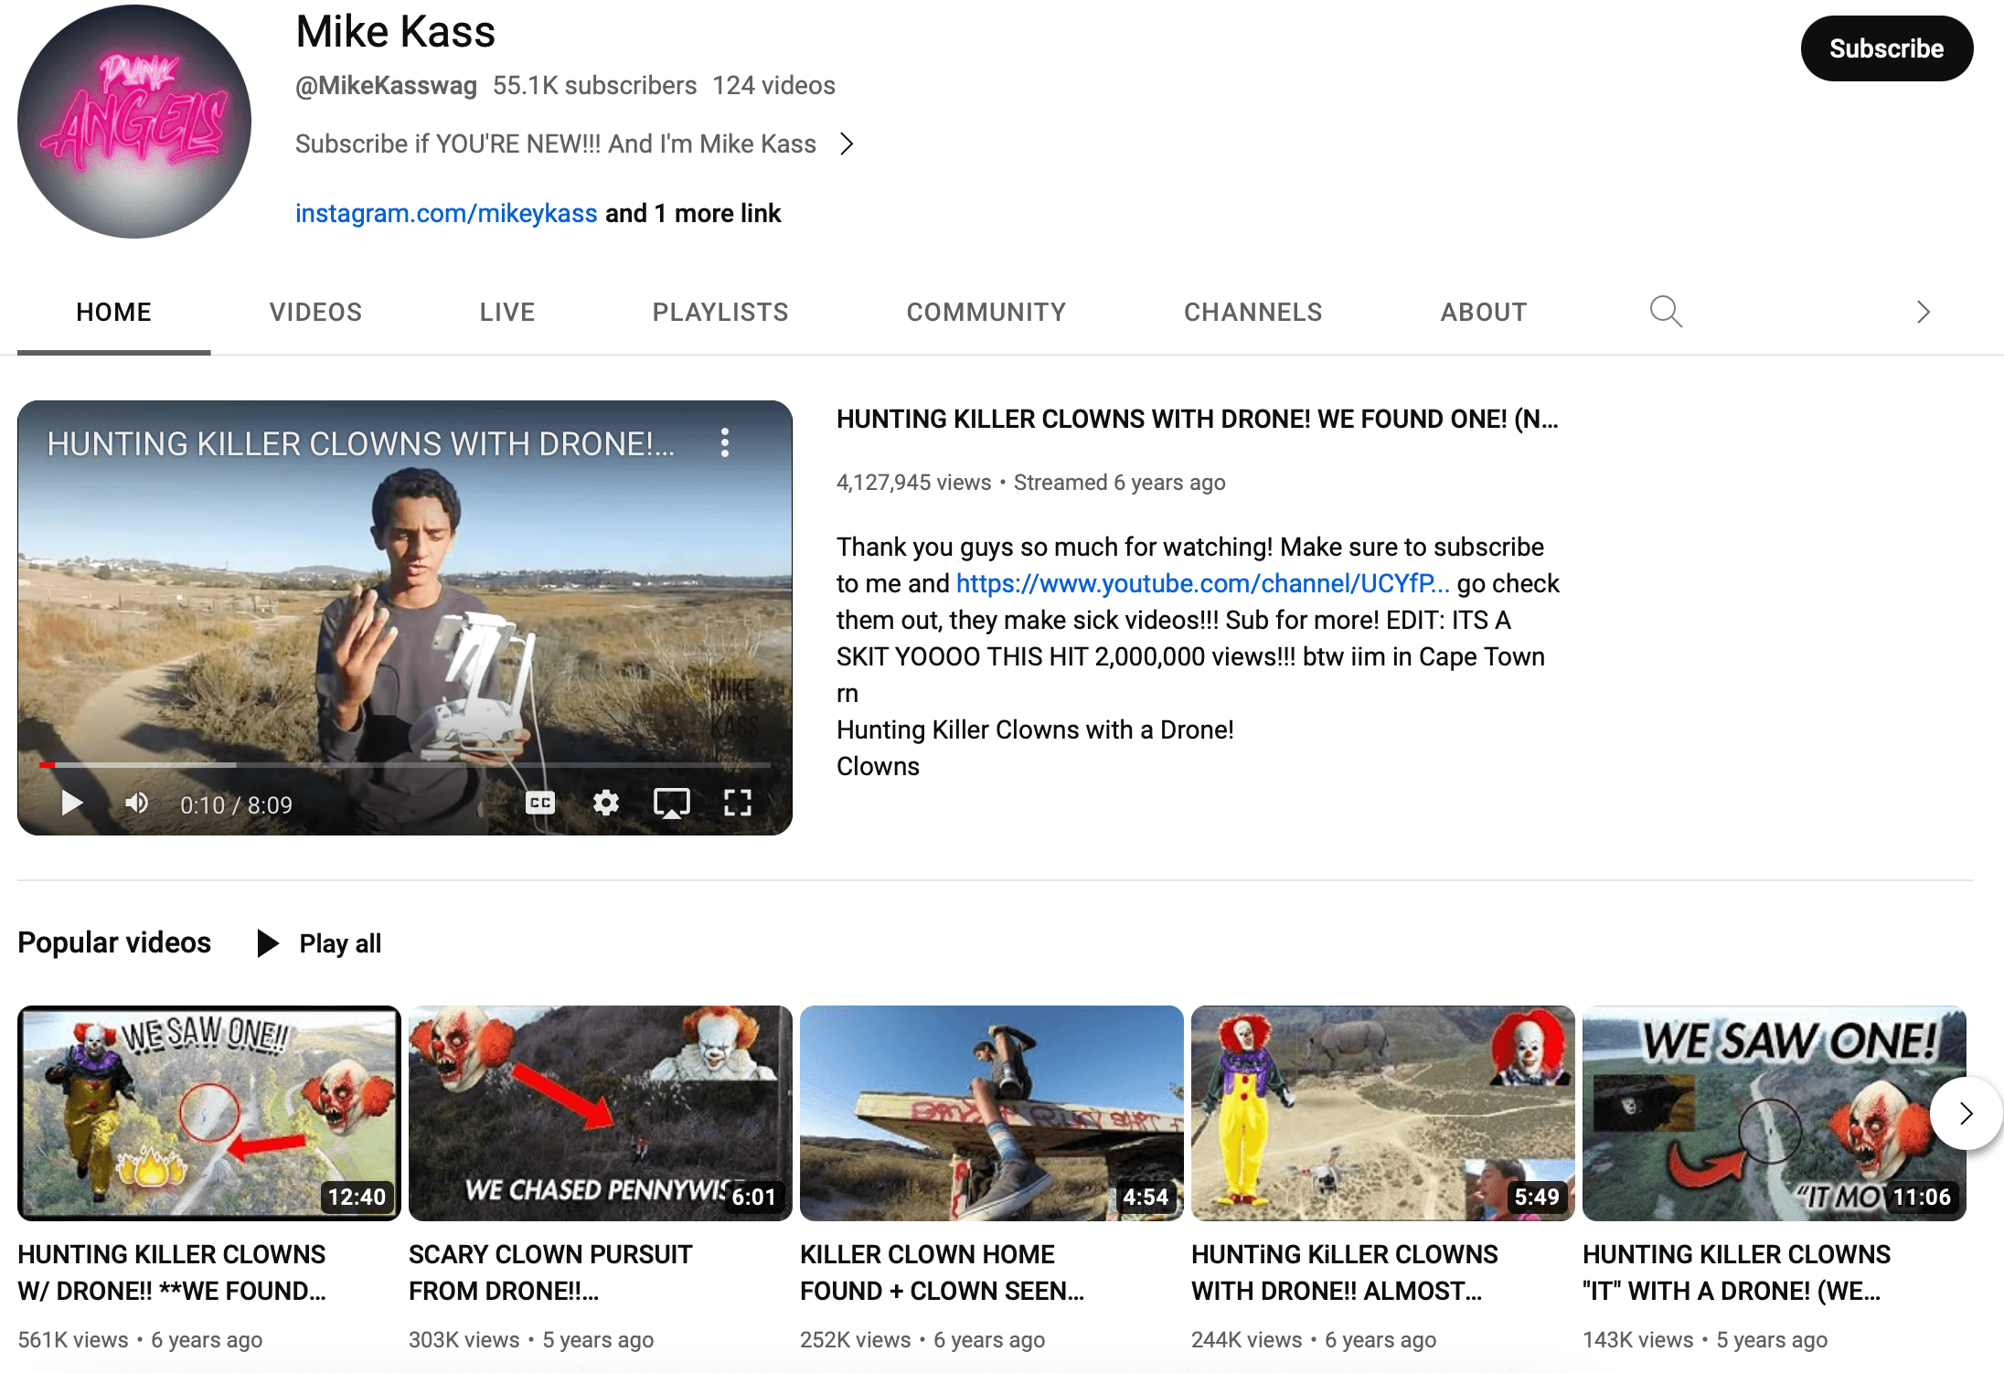Seek on the video progress bar
Viewport: 2004px width, 1373px height.
coord(405,764)
